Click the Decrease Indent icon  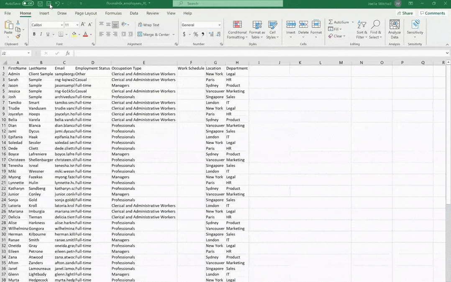point(124,34)
